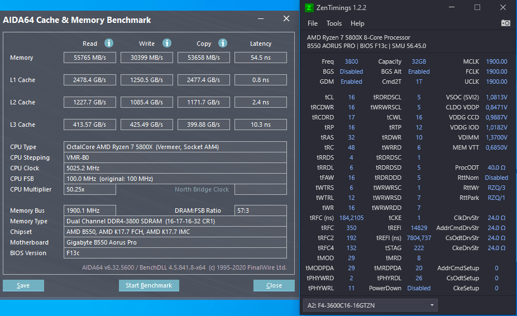Maximize the ZenTimings window

click(x=477, y=7)
